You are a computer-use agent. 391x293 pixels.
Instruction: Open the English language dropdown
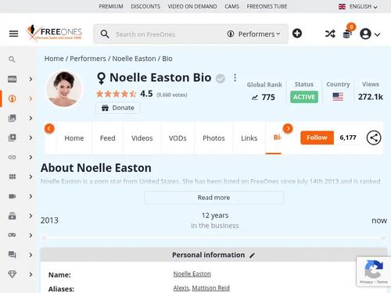point(358,6)
